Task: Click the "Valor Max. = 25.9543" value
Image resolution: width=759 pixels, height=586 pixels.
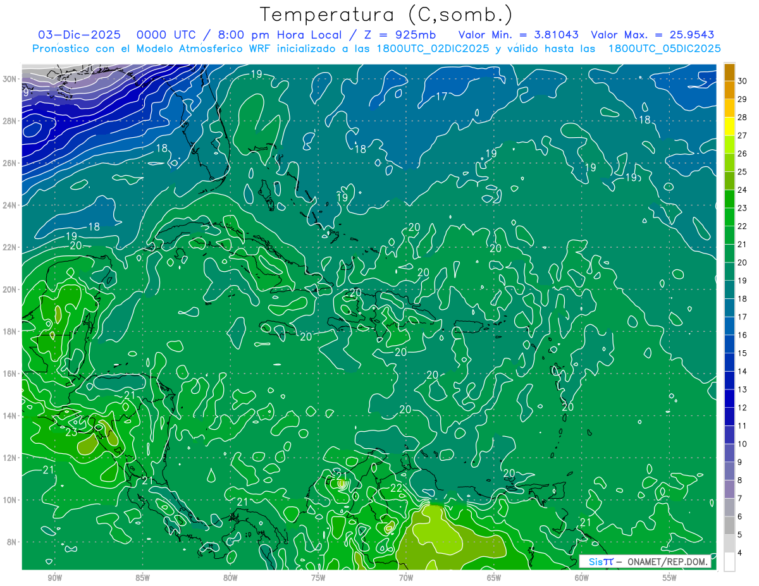Action: click(652, 35)
